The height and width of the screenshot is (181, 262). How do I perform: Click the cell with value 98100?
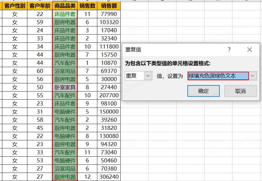pos(109,103)
